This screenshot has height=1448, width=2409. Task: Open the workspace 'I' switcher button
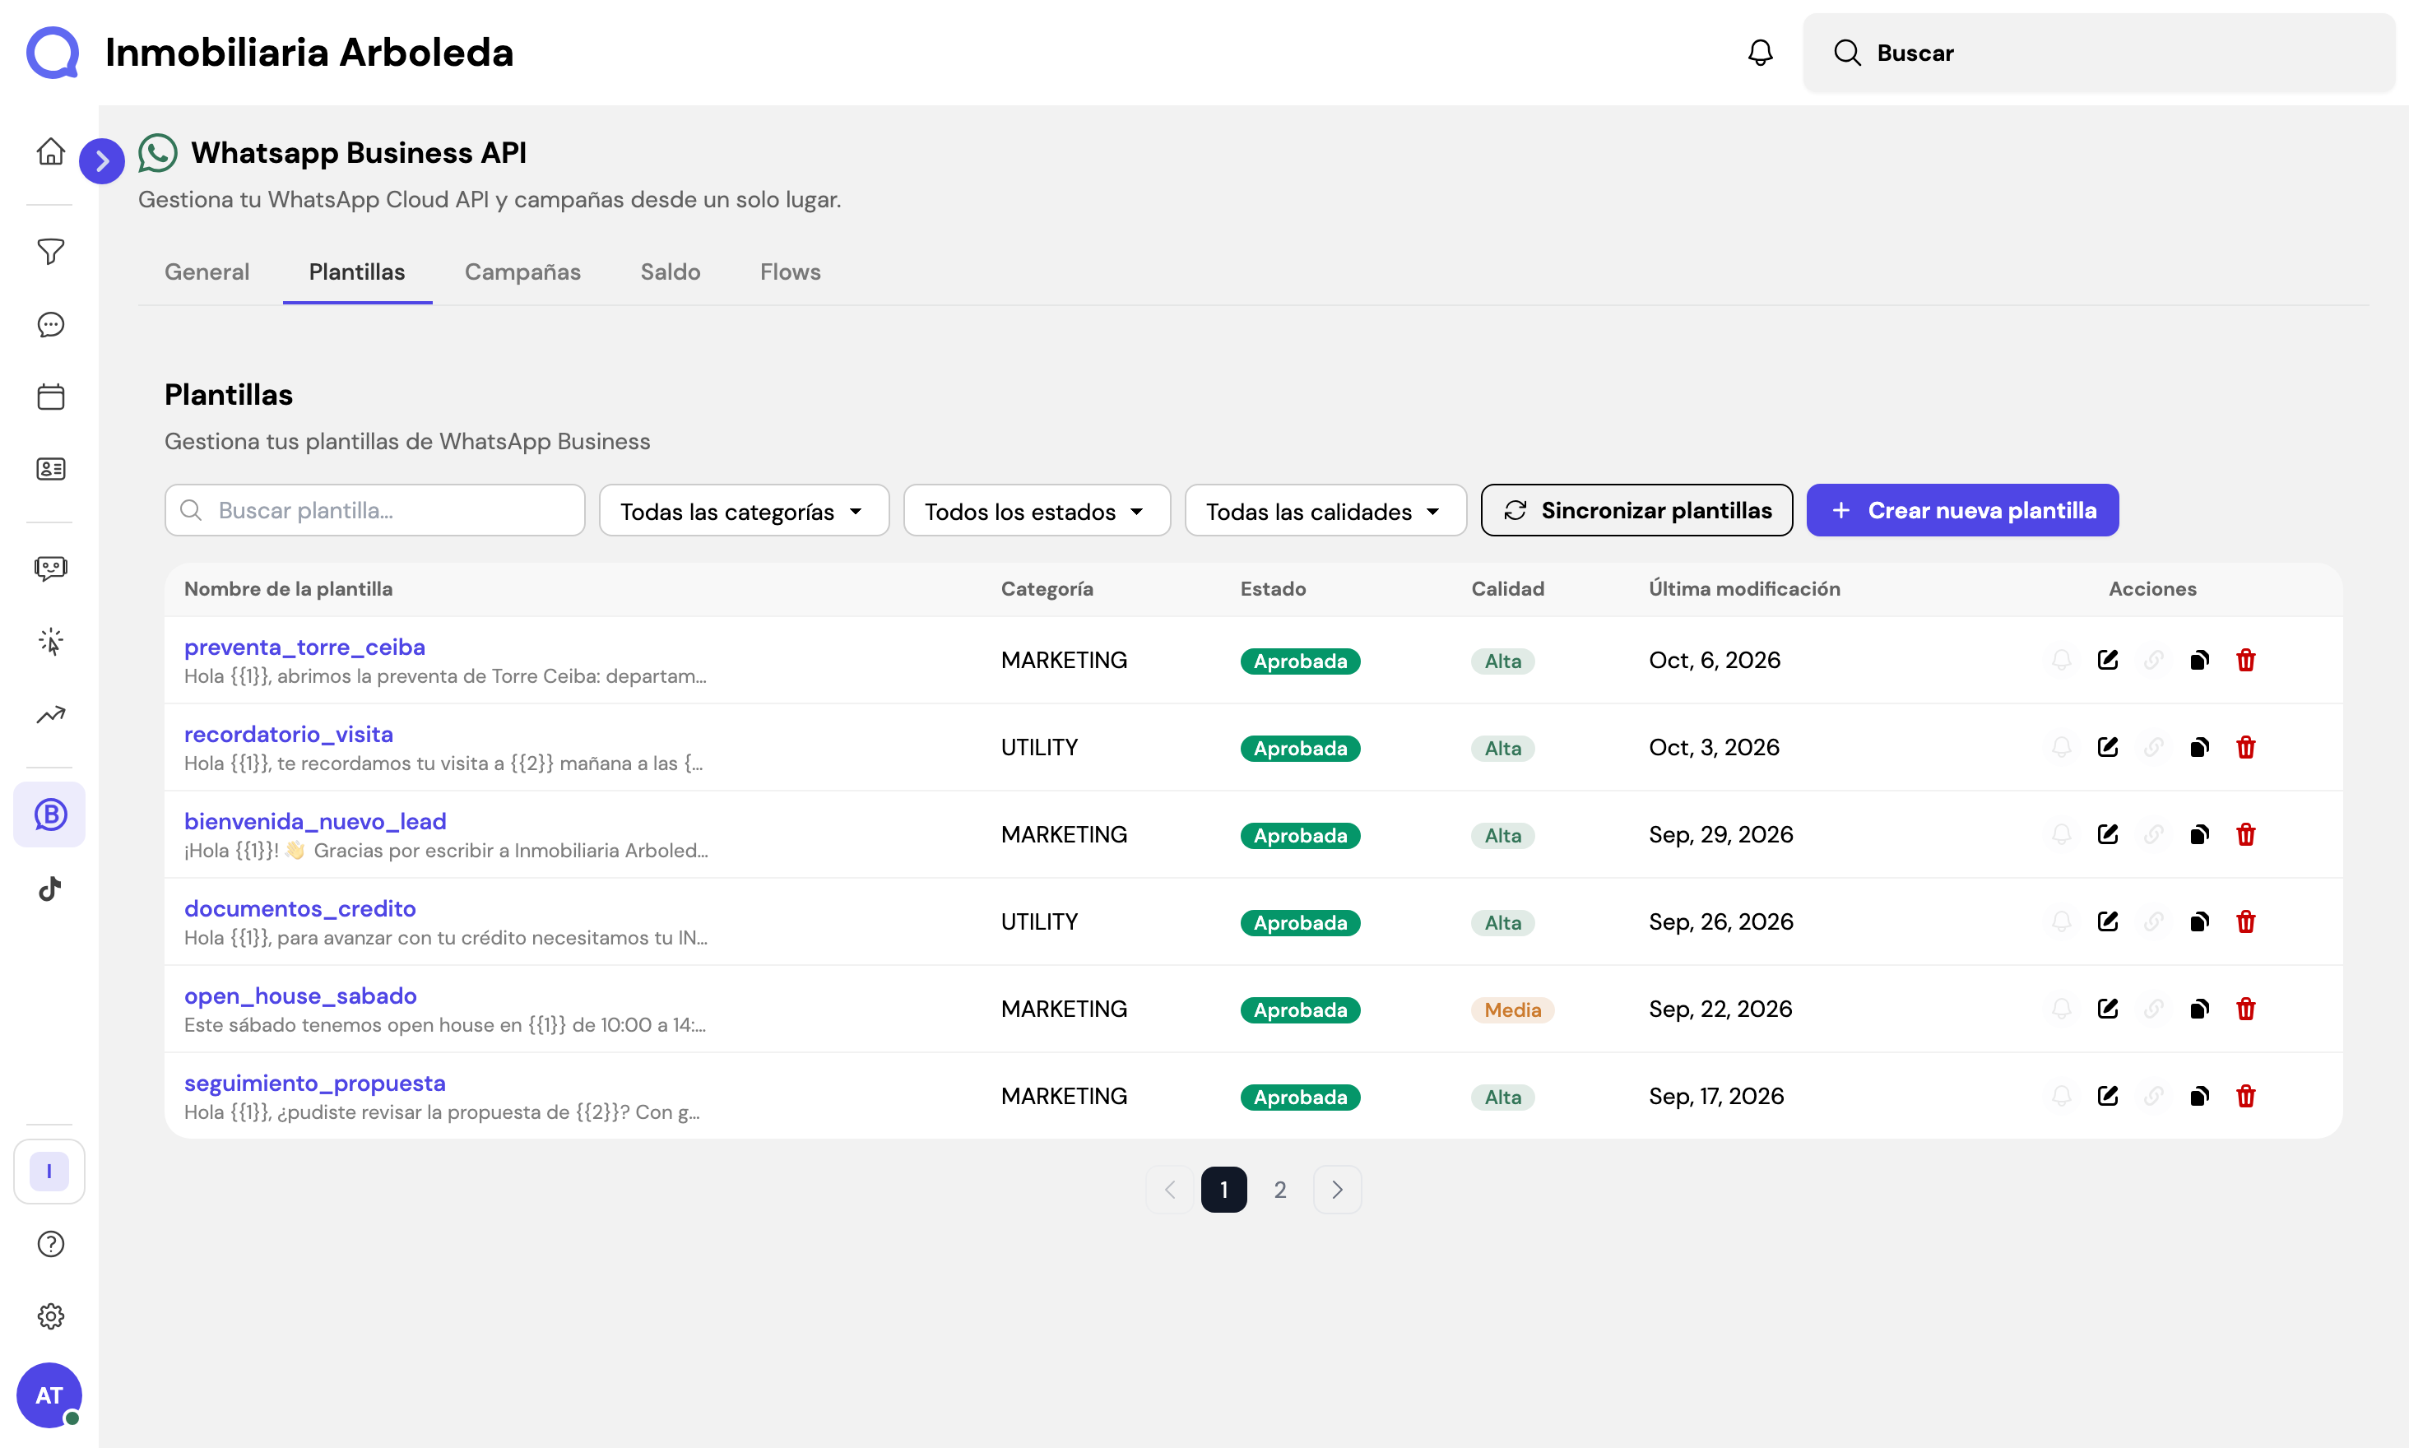49,1172
